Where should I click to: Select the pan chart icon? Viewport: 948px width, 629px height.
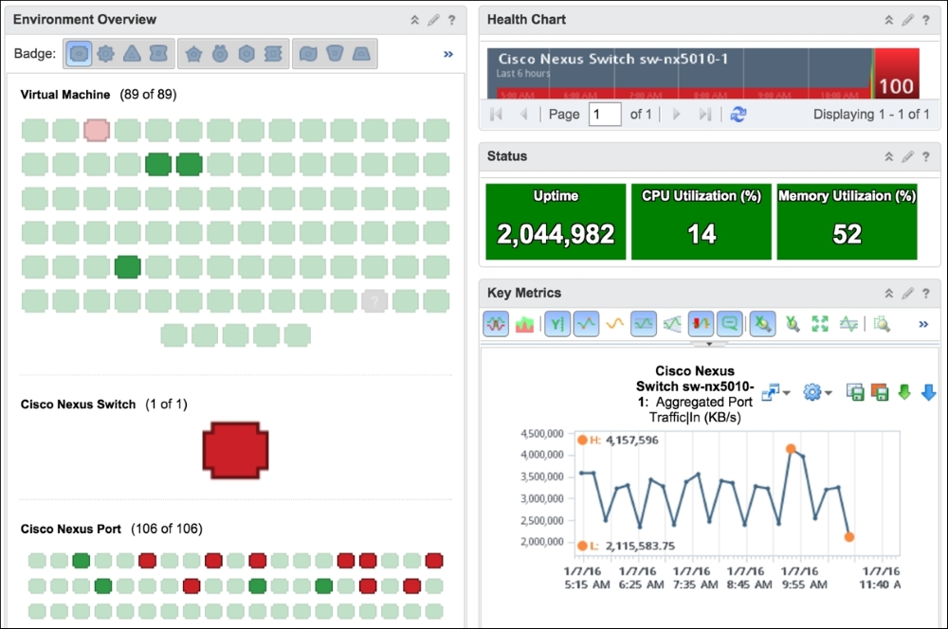(x=848, y=325)
